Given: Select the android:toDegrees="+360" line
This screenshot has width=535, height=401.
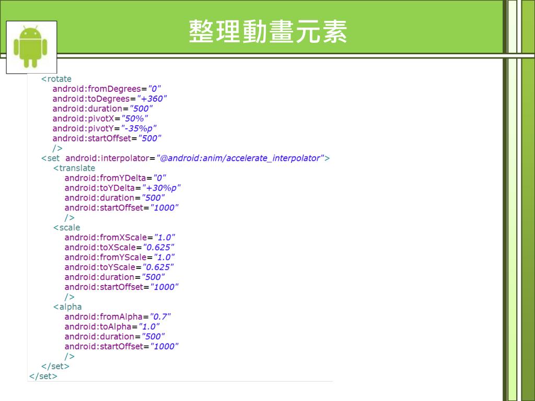Looking at the screenshot, I should click(110, 99).
